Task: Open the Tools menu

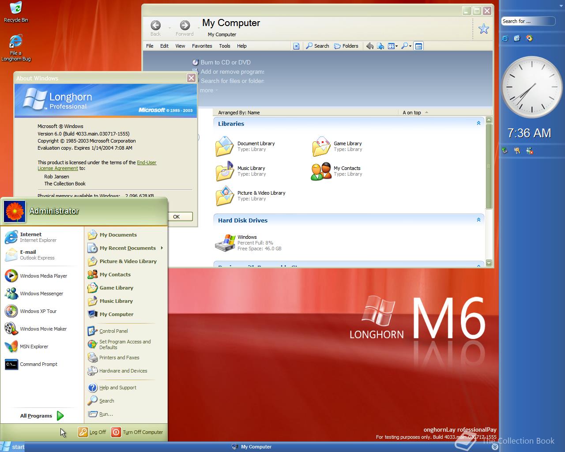Action: 225,46
